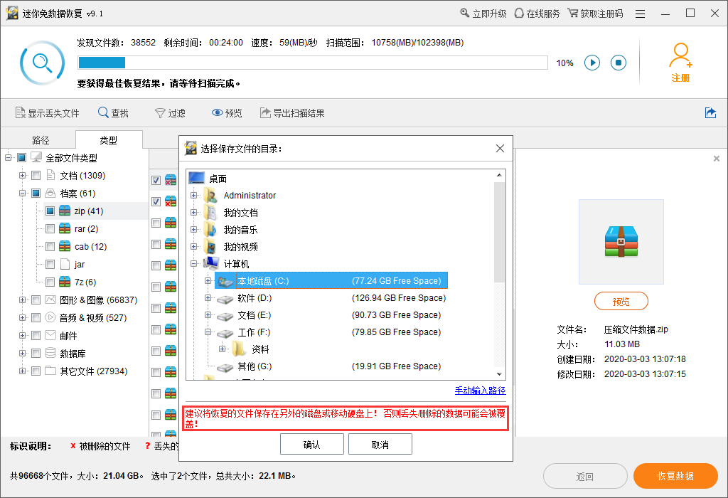This screenshot has width=728, height=498.
Task: Click the orange 预览 button in preview panel
Action: click(621, 301)
